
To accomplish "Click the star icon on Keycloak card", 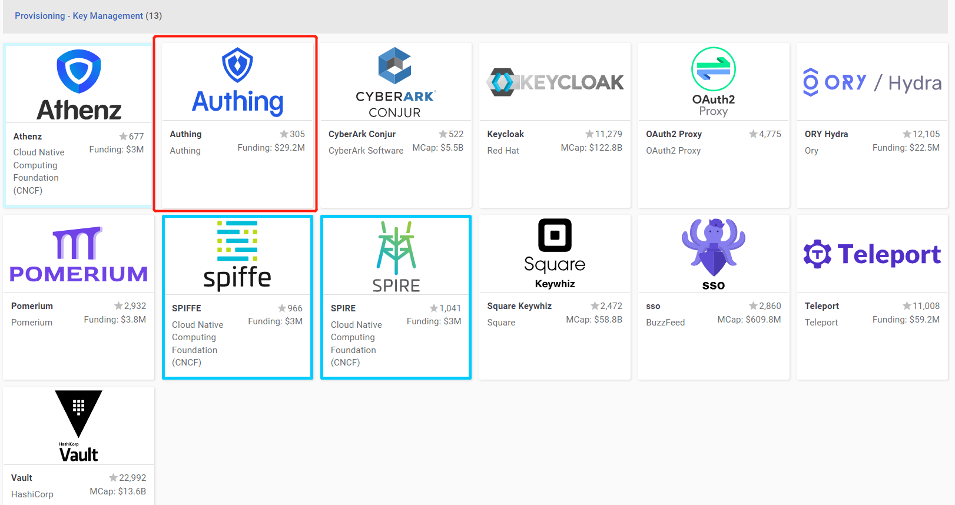I will point(589,134).
